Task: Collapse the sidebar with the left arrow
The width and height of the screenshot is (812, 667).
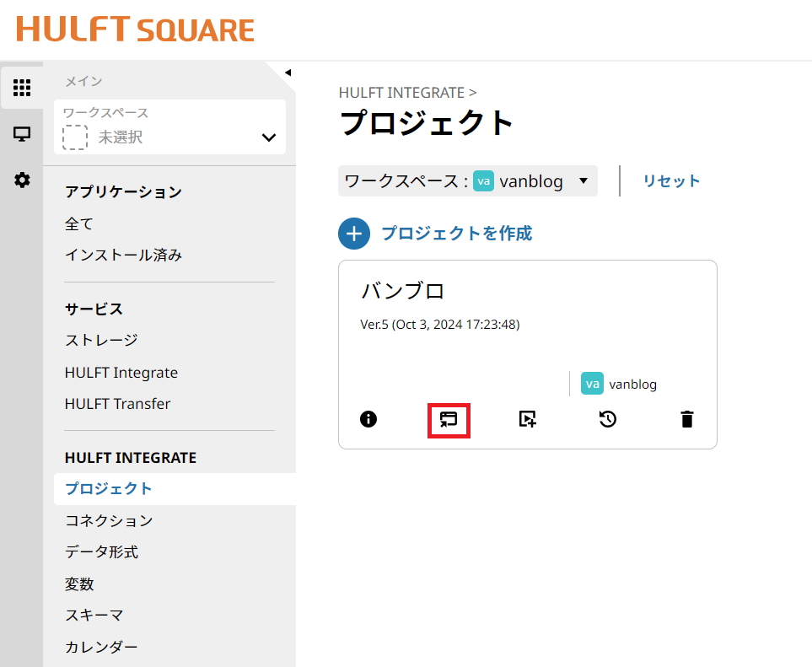Action: (x=288, y=71)
